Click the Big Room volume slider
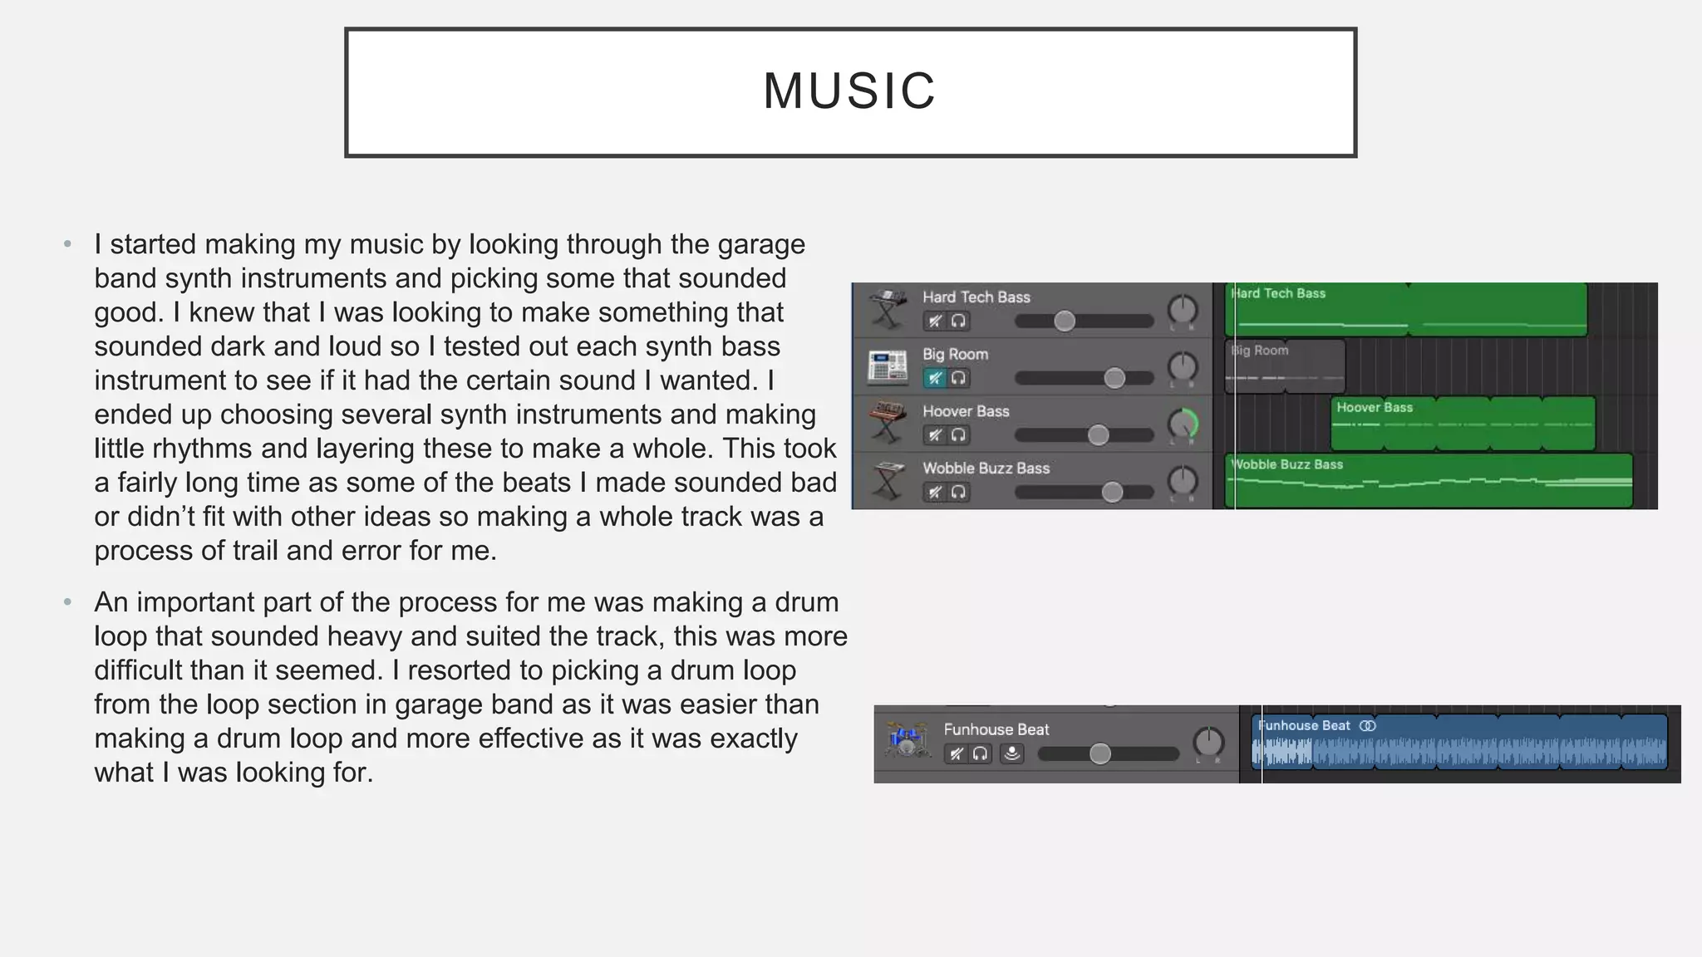 coord(1085,378)
